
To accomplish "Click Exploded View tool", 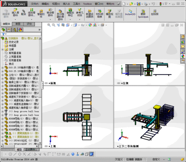I will click(109, 14).
